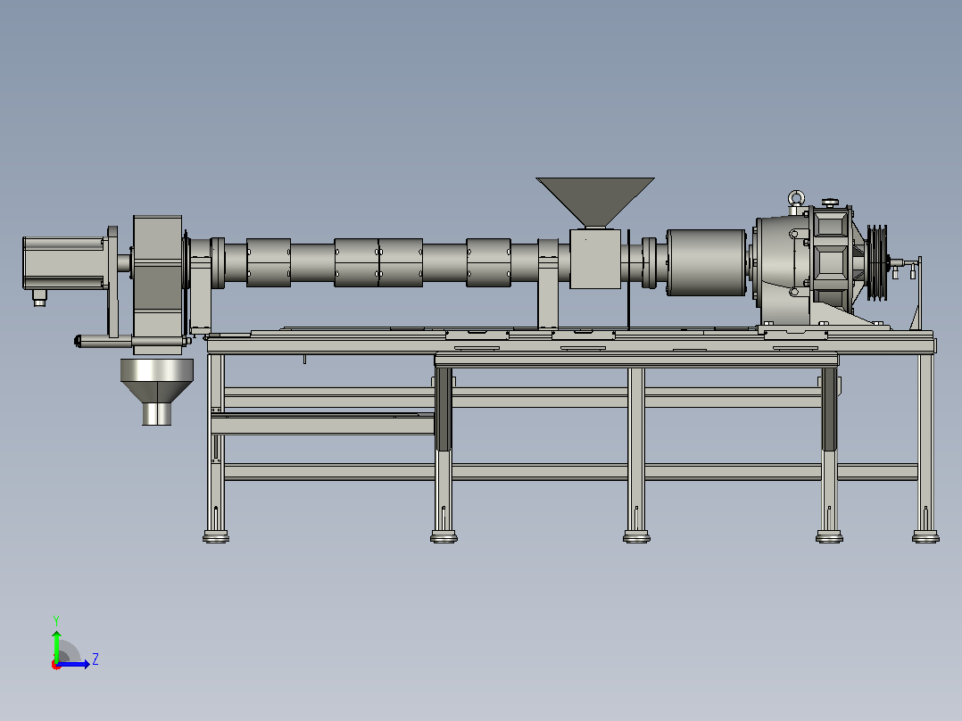The height and width of the screenshot is (721, 962).
Task: Select the square feed block beneath the hopper
Action: pos(595,259)
